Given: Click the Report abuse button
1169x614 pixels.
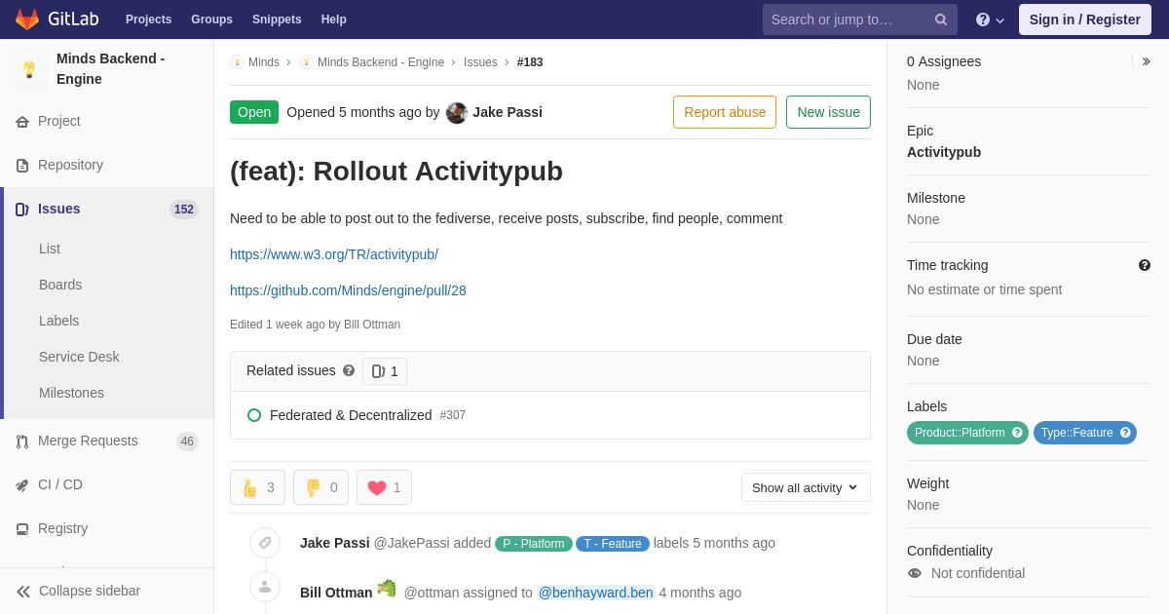Looking at the screenshot, I should 725,112.
